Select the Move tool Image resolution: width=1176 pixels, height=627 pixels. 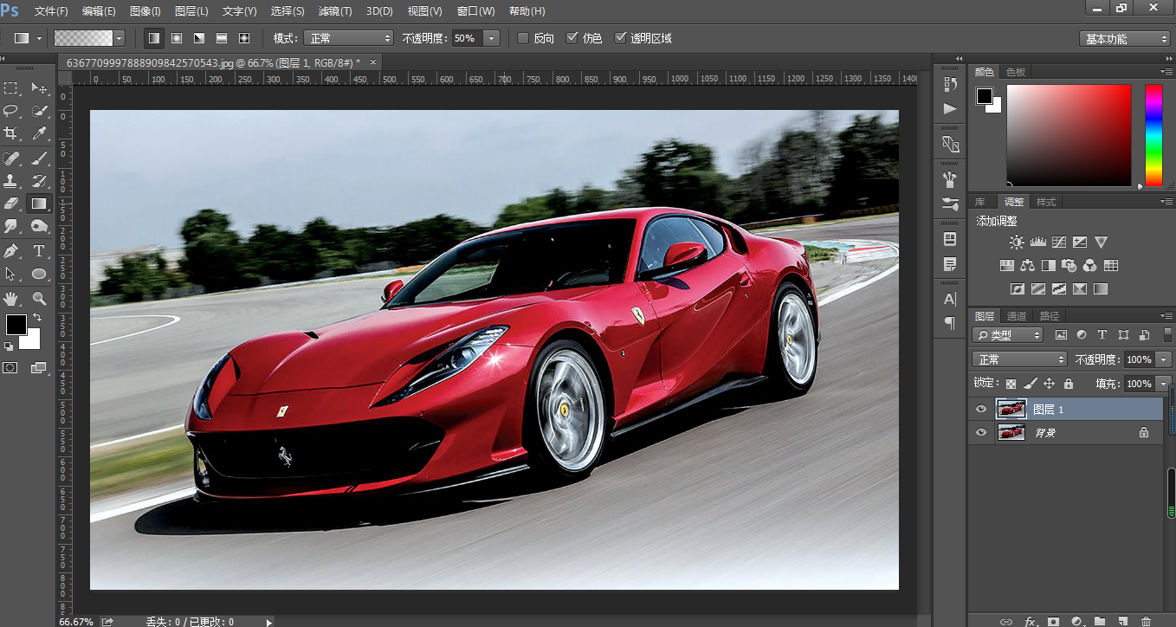[x=39, y=88]
